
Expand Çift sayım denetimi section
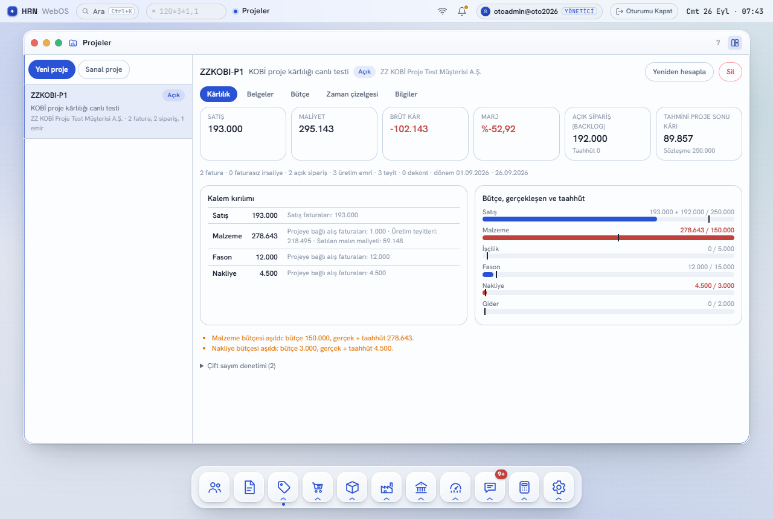pos(238,366)
